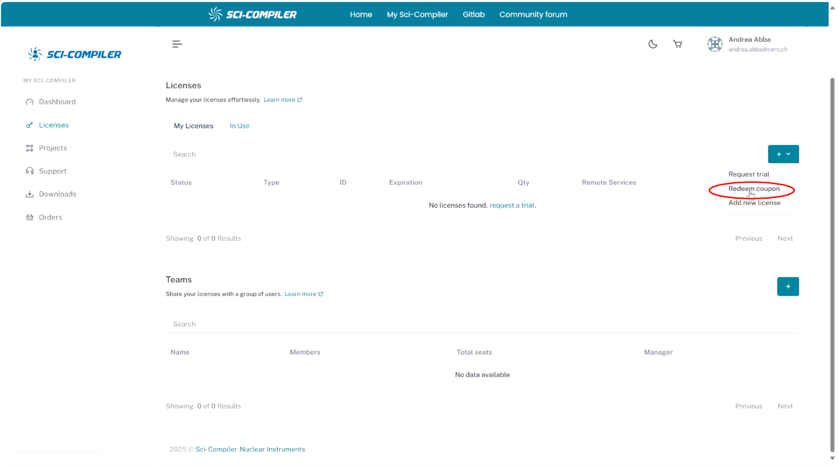838x465 pixels.
Task: Click Previous in the Licenses pagination
Action: (x=749, y=239)
